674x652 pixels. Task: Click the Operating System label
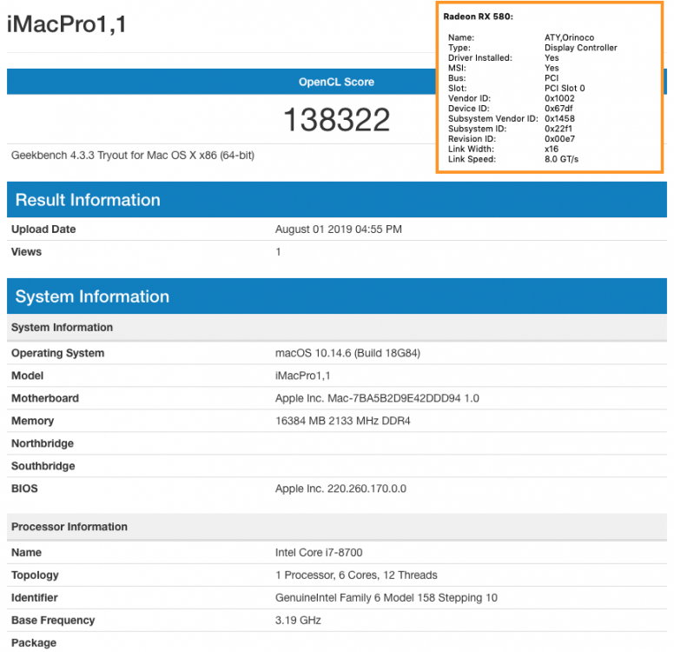click(57, 353)
